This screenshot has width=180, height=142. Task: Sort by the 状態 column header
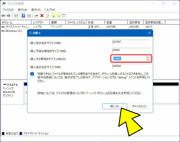point(95,22)
